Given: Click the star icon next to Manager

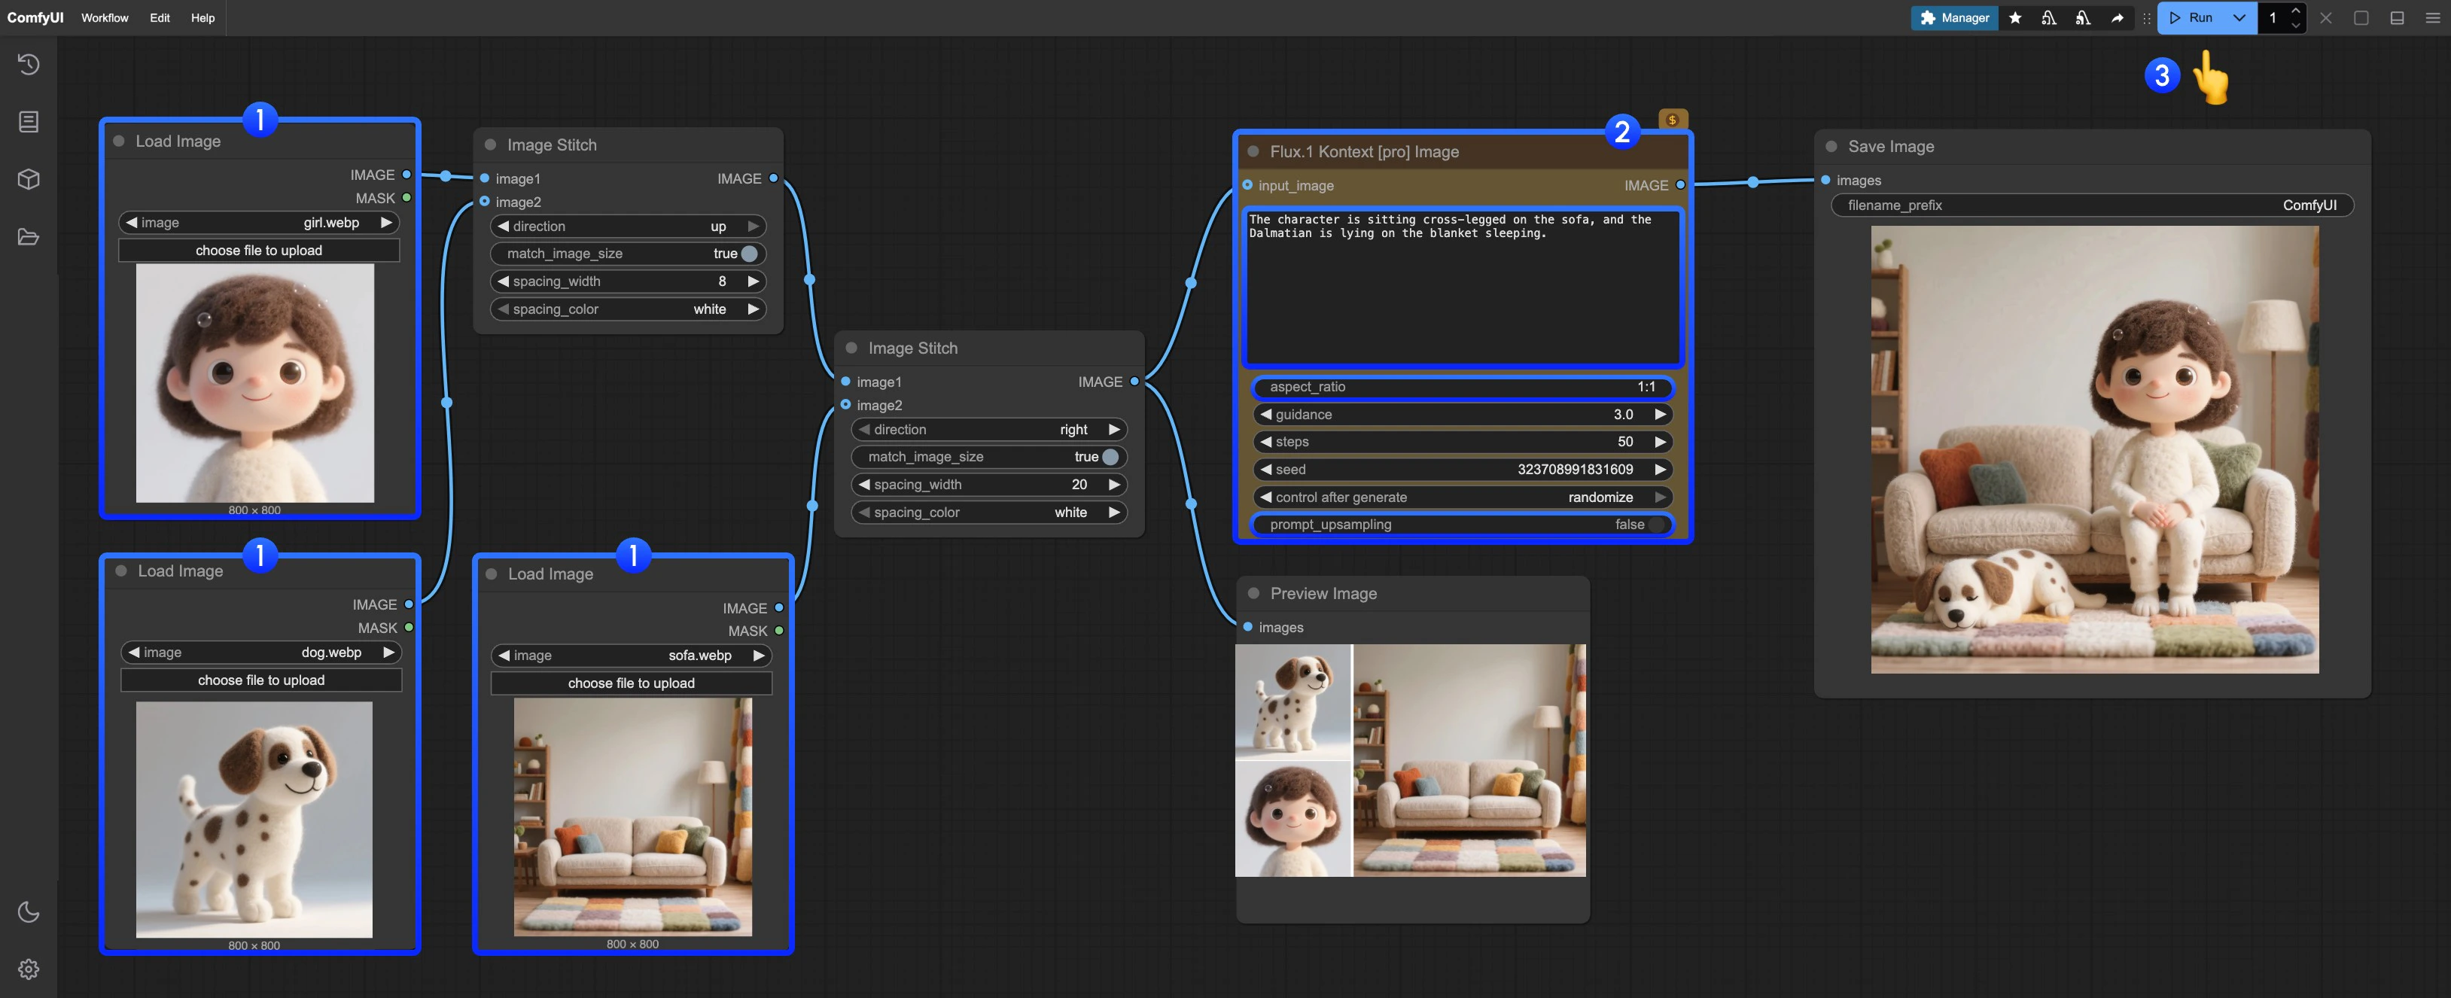Looking at the screenshot, I should pyautogui.click(x=2015, y=17).
